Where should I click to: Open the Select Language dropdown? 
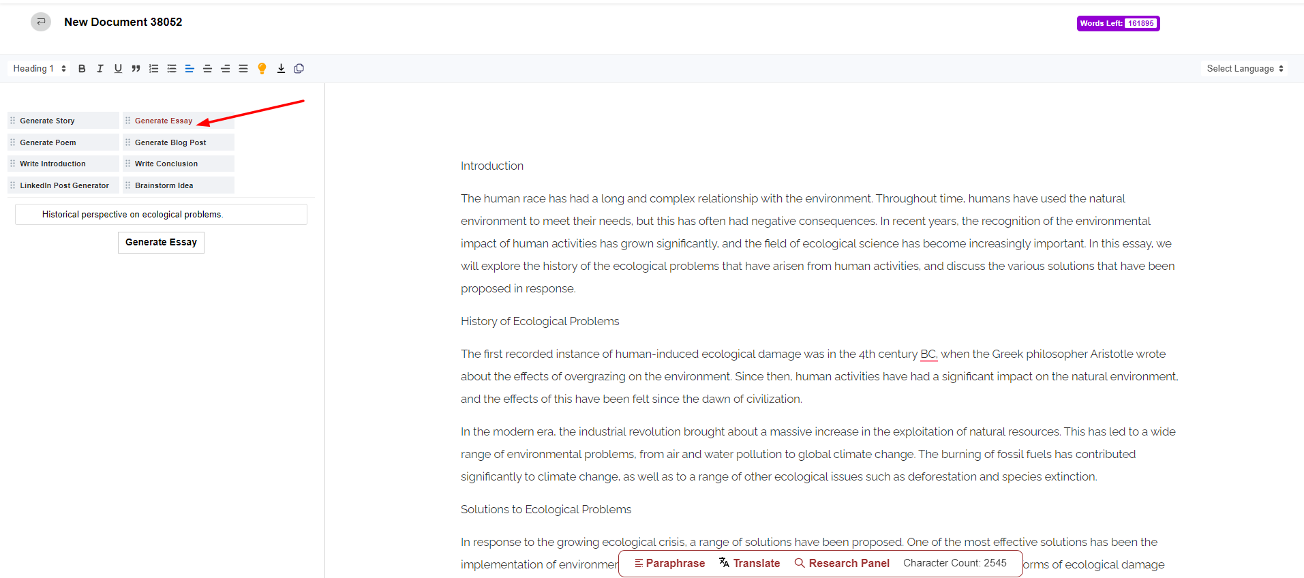[1245, 68]
